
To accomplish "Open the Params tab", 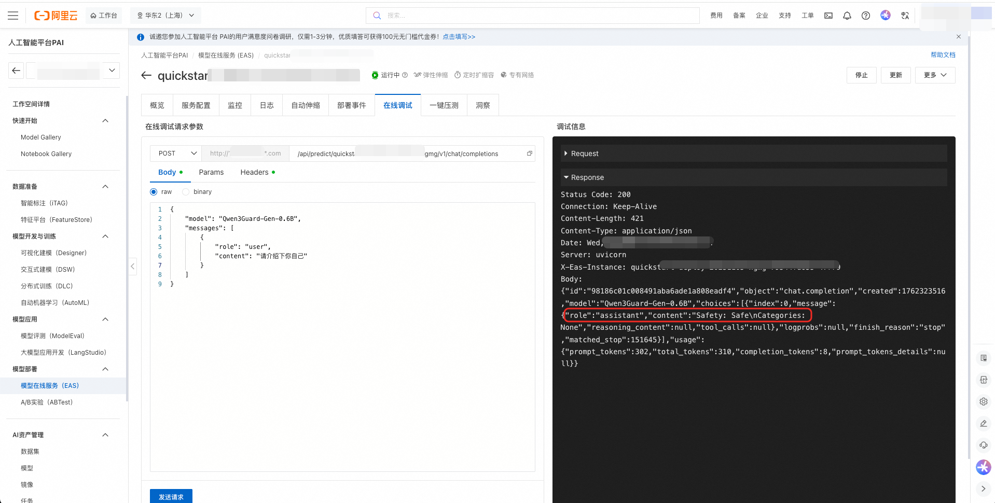I will 211,172.
